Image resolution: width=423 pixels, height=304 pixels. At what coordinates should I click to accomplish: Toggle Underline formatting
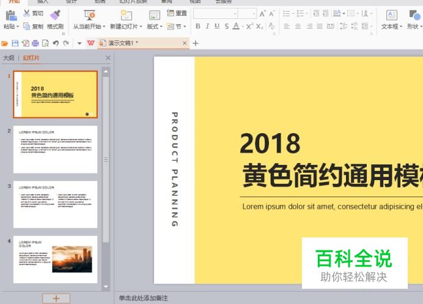pos(217,26)
